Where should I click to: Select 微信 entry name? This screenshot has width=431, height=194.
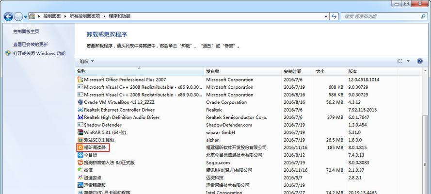coord(88,170)
